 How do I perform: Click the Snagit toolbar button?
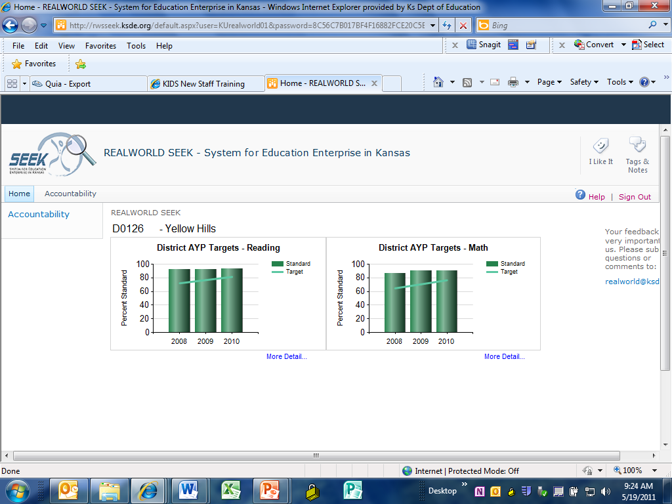(484, 45)
